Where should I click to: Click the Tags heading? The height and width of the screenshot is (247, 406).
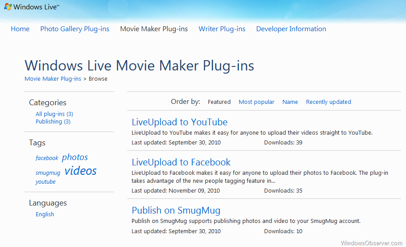coord(37,143)
